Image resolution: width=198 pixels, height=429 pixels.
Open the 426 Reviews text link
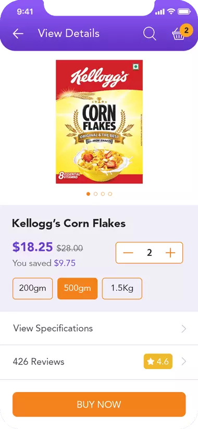[x=39, y=362]
